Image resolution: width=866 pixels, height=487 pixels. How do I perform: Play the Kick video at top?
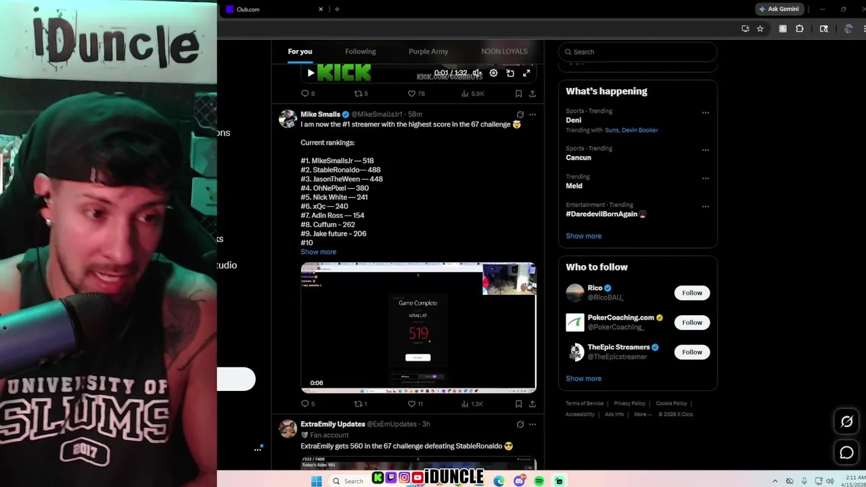pos(311,73)
